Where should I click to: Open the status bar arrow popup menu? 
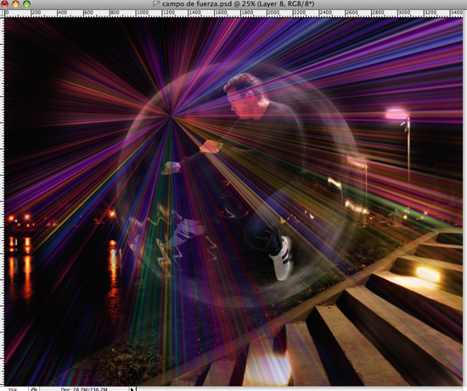pyautogui.click(x=132, y=388)
